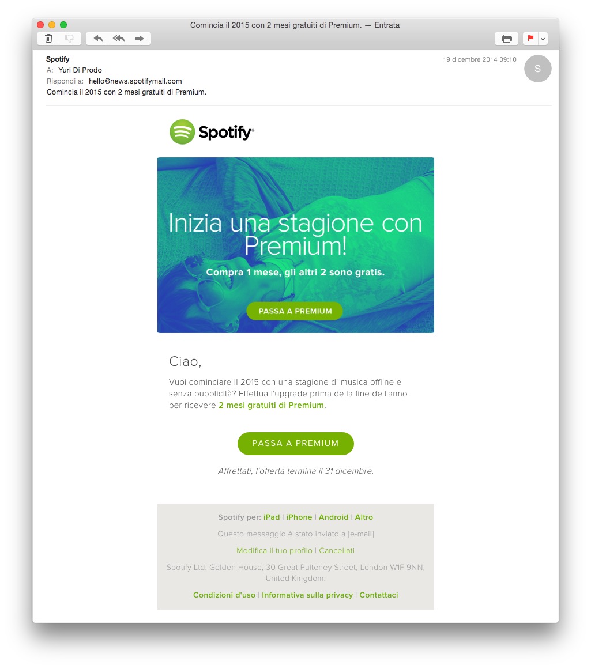The image size is (591, 669).
Task: Click the trash delete message icon
Action: [x=48, y=39]
